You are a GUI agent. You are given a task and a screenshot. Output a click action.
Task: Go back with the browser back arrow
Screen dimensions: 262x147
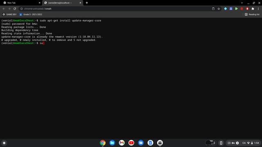4,9
